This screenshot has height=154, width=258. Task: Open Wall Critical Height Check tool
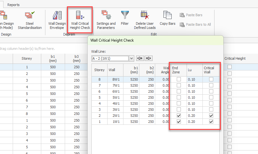(x=80, y=20)
